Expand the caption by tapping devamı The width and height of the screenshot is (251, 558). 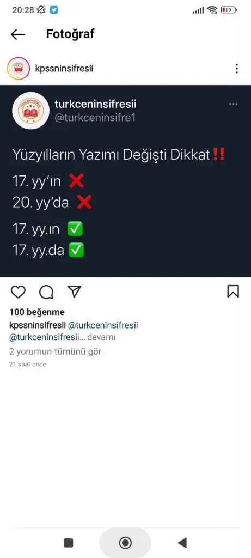click(x=101, y=337)
